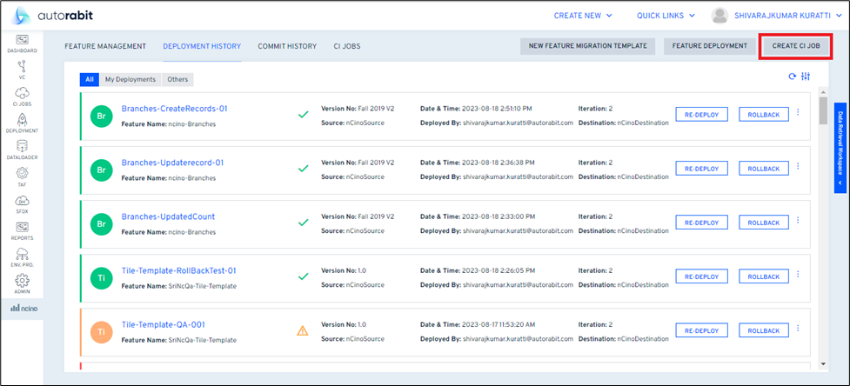Screen dimensions: 850x386
Task: Open Admin gear in sidebar
Action: point(22,283)
